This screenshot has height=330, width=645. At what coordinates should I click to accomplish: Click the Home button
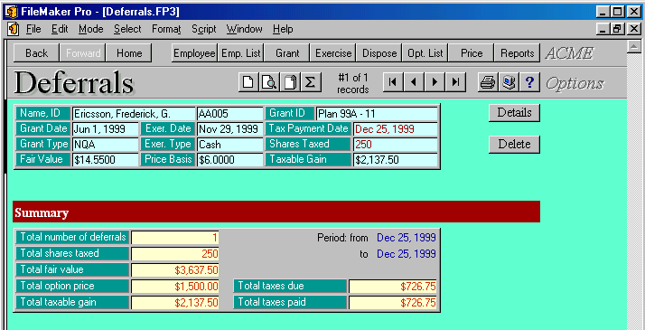(129, 53)
